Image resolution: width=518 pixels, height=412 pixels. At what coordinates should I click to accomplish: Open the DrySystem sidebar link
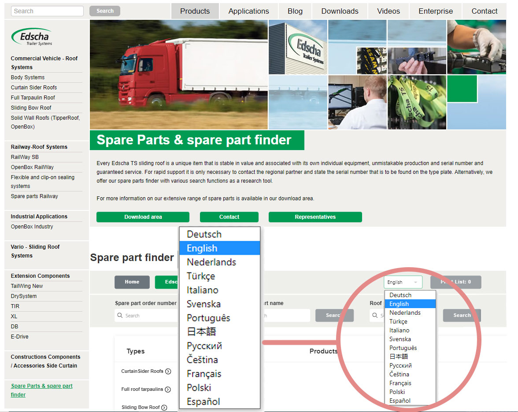click(x=24, y=296)
